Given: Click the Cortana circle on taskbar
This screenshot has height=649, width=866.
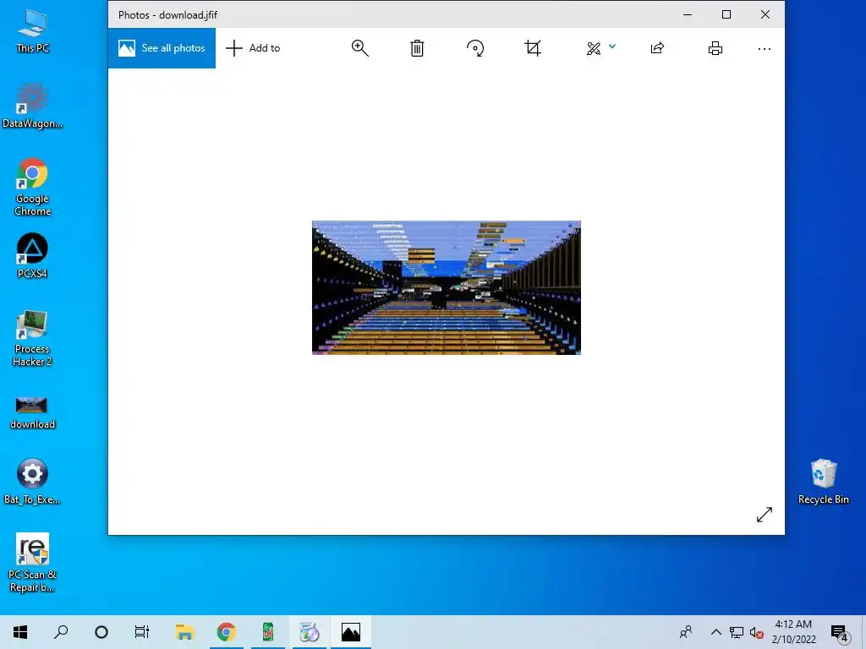Looking at the screenshot, I should (x=101, y=632).
